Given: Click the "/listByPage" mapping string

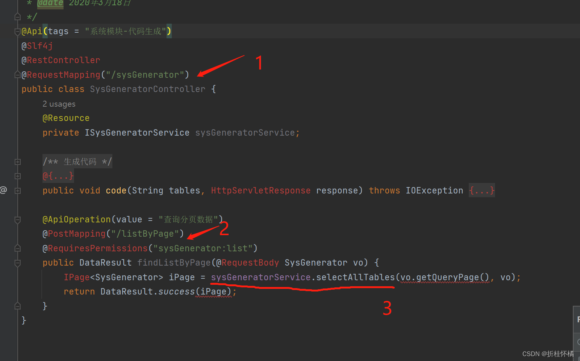Looking at the screenshot, I should [x=145, y=234].
